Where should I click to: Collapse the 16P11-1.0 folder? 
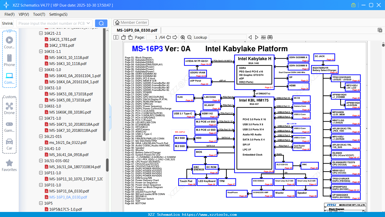(41, 173)
